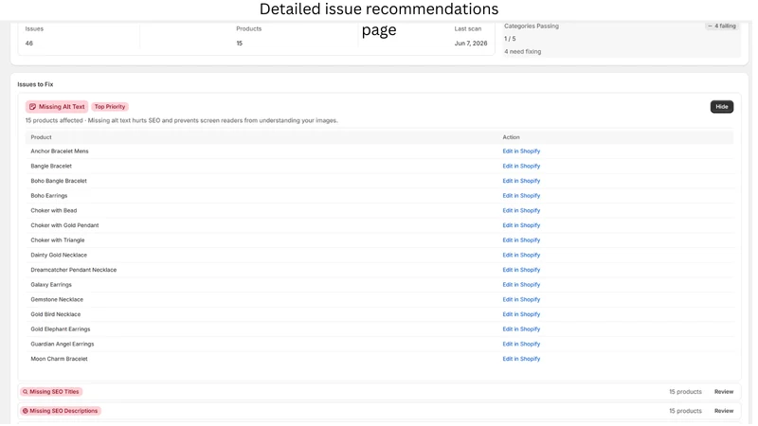Open Edit in Shopify for Dreamcatcher Pendant Necklace
Image resolution: width=758 pixels, height=426 pixels.
(521, 270)
